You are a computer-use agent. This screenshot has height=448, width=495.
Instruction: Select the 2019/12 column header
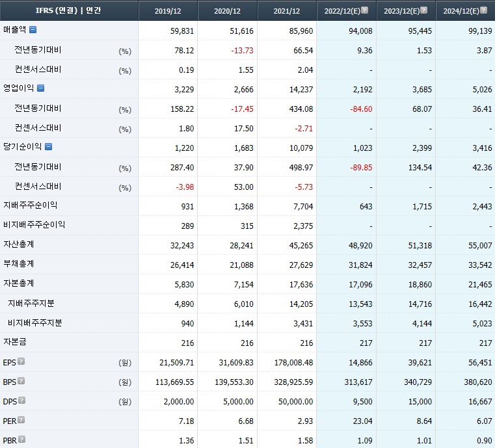point(168,11)
